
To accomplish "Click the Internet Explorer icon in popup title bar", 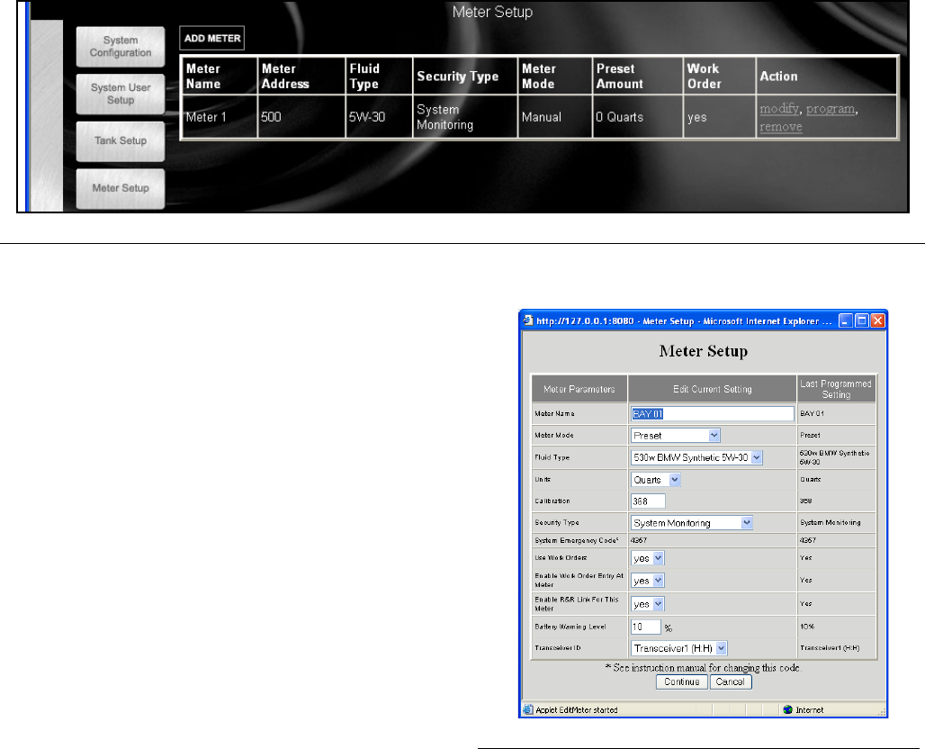I will [x=529, y=321].
